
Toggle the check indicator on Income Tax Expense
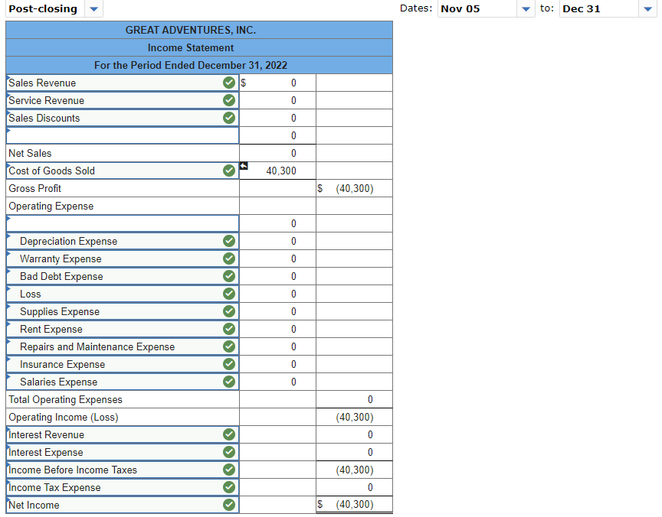pos(228,487)
